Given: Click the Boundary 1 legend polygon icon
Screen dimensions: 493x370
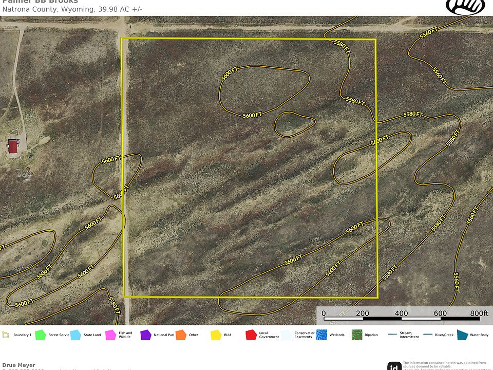Looking at the screenshot, I should [6, 335].
